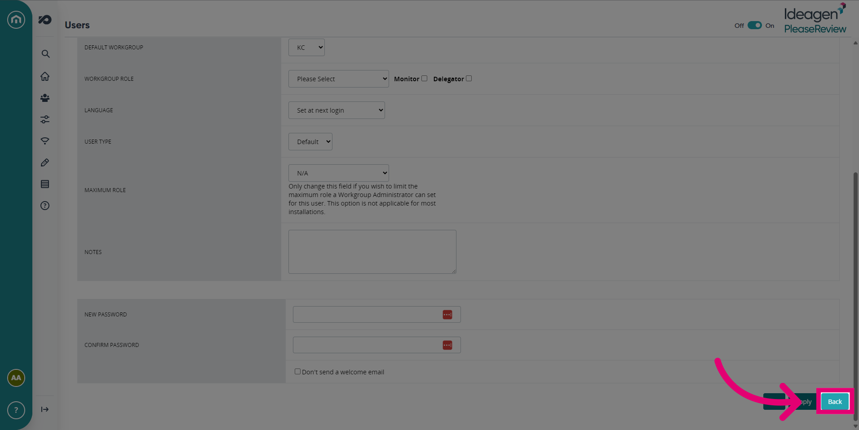
Task: Tick Don't send a welcome email
Action: pyautogui.click(x=297, y=372)
